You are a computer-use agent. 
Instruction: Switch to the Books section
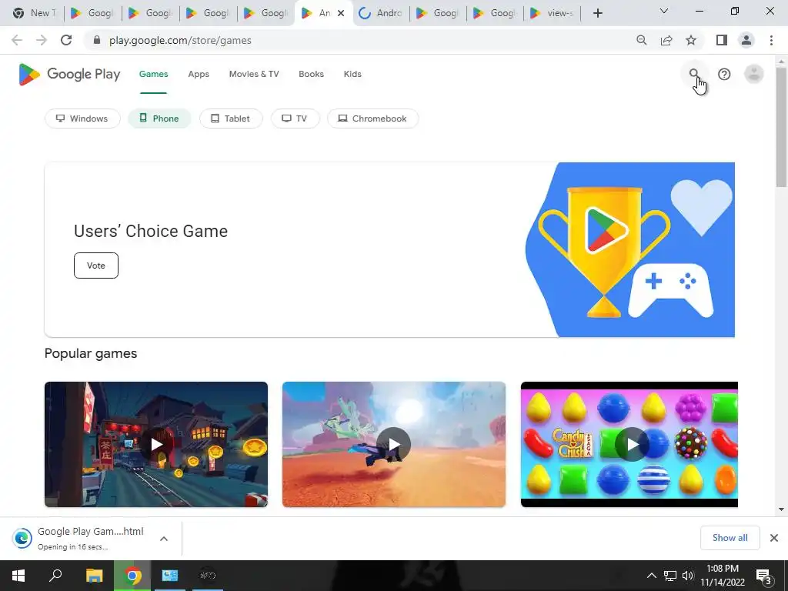click(x=311, y=75)
